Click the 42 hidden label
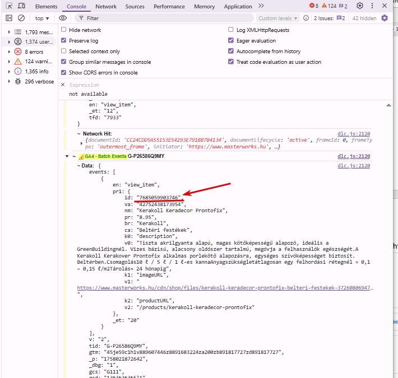 point(364,18)
